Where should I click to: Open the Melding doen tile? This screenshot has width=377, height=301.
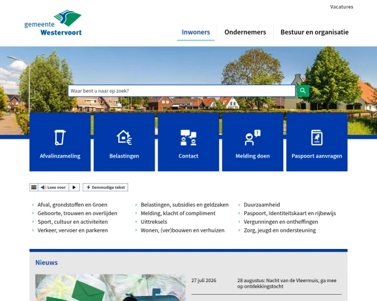253,142
